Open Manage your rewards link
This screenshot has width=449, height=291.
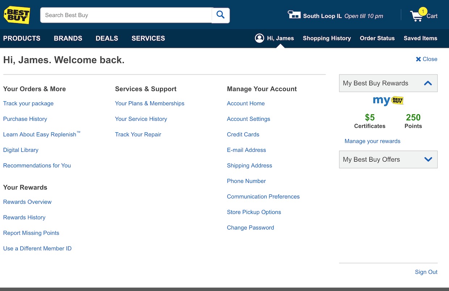coord(372,141)
